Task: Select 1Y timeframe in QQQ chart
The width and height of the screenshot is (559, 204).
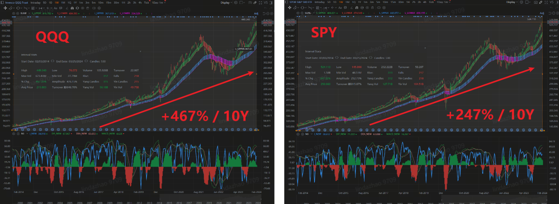Action: point(75,2)
